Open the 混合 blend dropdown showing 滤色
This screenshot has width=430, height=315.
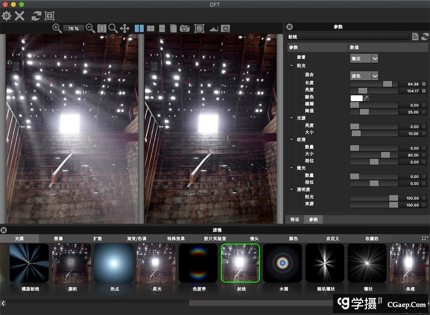[x=364, y=76]
